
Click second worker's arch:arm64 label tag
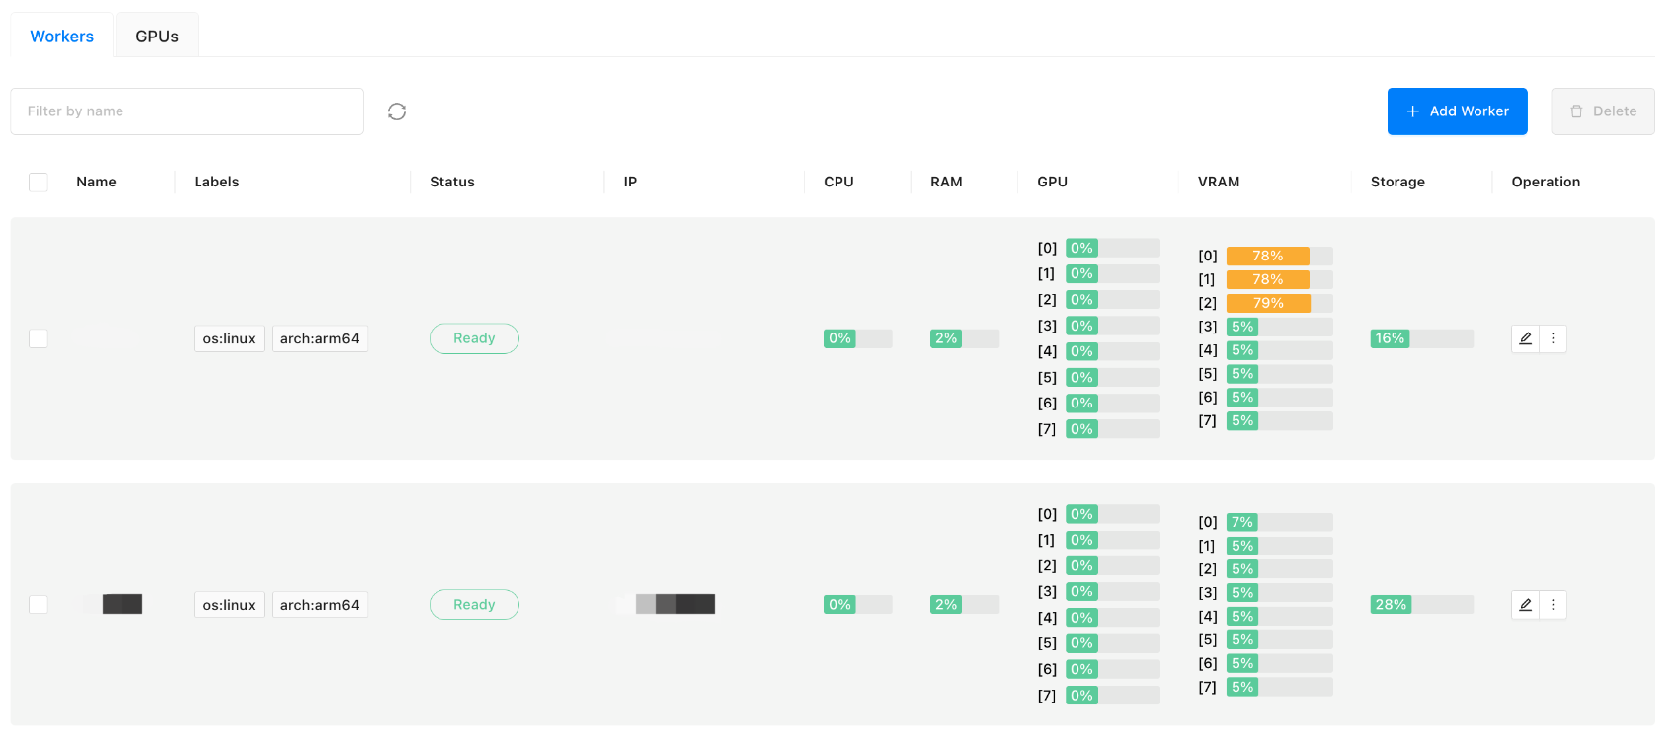[320, 605]
